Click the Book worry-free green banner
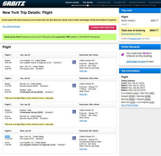Screen dimensions: 161x156 click(x=59, y=37)
